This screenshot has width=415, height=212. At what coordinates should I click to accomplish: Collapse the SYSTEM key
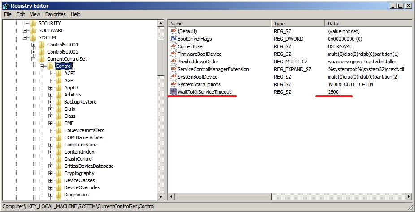point(25,37)
